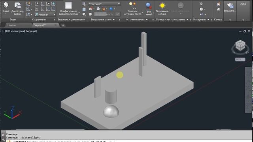Viewport: 253px width, 142px height.
Task: Click the restore viewport icon
Action: pyautogui.click(x=84, y=15)
